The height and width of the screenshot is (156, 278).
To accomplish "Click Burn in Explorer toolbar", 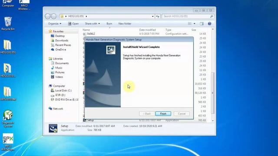I will click(109, 23).
